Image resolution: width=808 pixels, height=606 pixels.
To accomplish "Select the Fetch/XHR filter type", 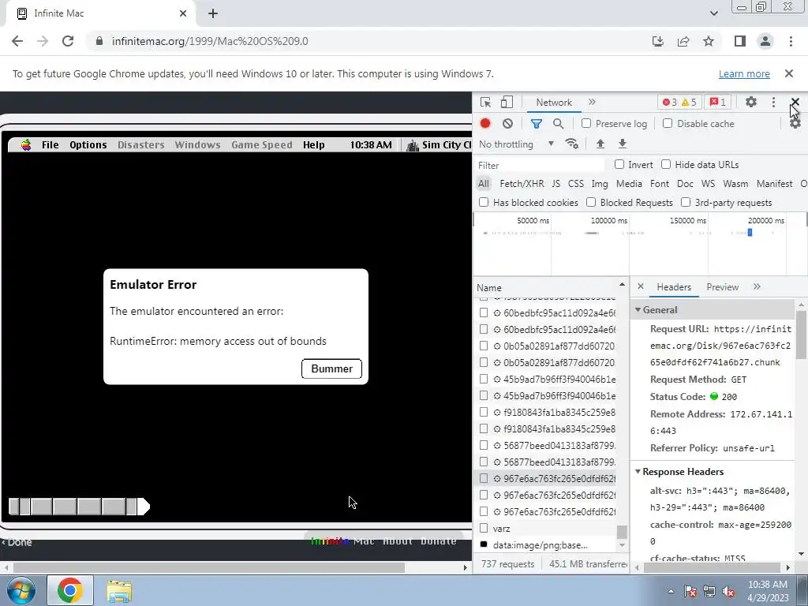I will tap(522, 183).
